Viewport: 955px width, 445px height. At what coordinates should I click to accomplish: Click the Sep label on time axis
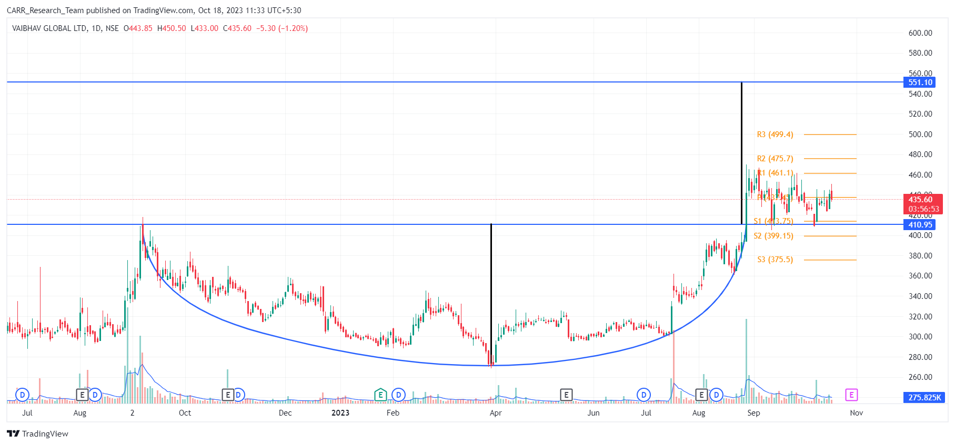(x=753, y=413)
